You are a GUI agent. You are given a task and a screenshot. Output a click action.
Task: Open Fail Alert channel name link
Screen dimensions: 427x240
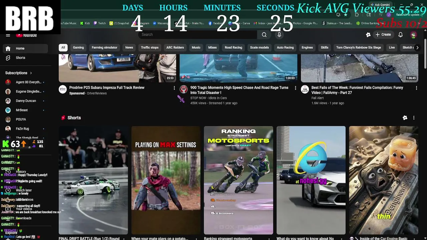318,98
